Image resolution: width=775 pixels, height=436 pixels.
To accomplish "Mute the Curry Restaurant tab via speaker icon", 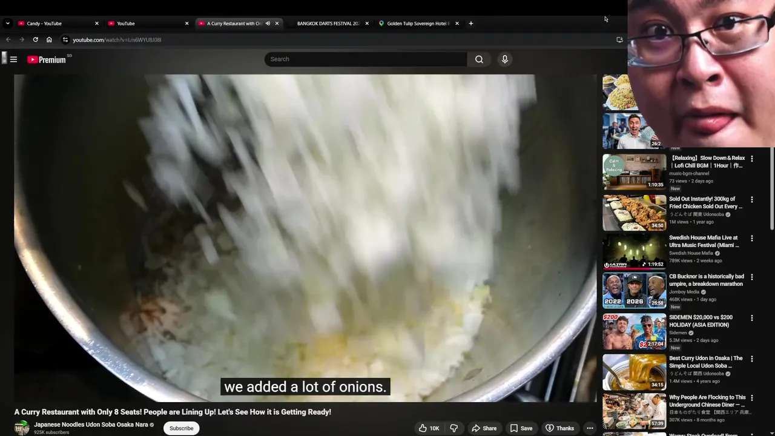I will coord(268,24).
